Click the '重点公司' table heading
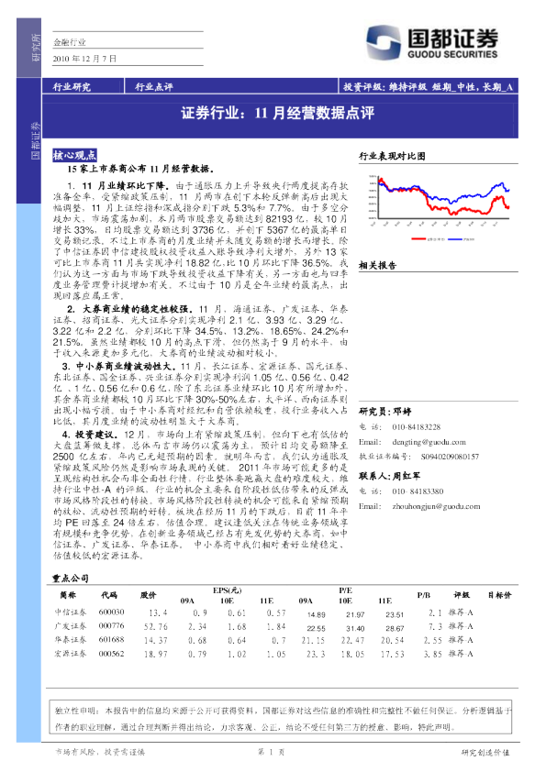 click(71, 578)
